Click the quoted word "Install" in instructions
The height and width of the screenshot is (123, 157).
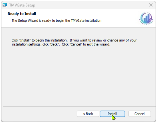click(x=25, y=40)
